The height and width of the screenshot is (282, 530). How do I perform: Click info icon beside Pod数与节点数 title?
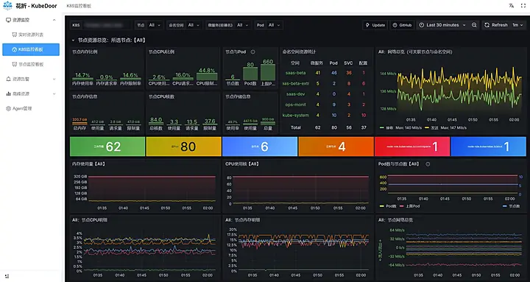(428, 164)
